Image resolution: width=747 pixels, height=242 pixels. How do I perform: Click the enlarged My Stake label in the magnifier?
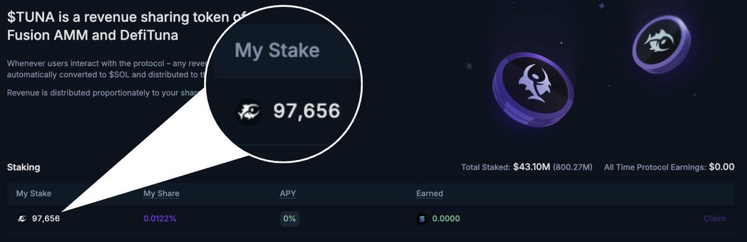coord(277,50)
